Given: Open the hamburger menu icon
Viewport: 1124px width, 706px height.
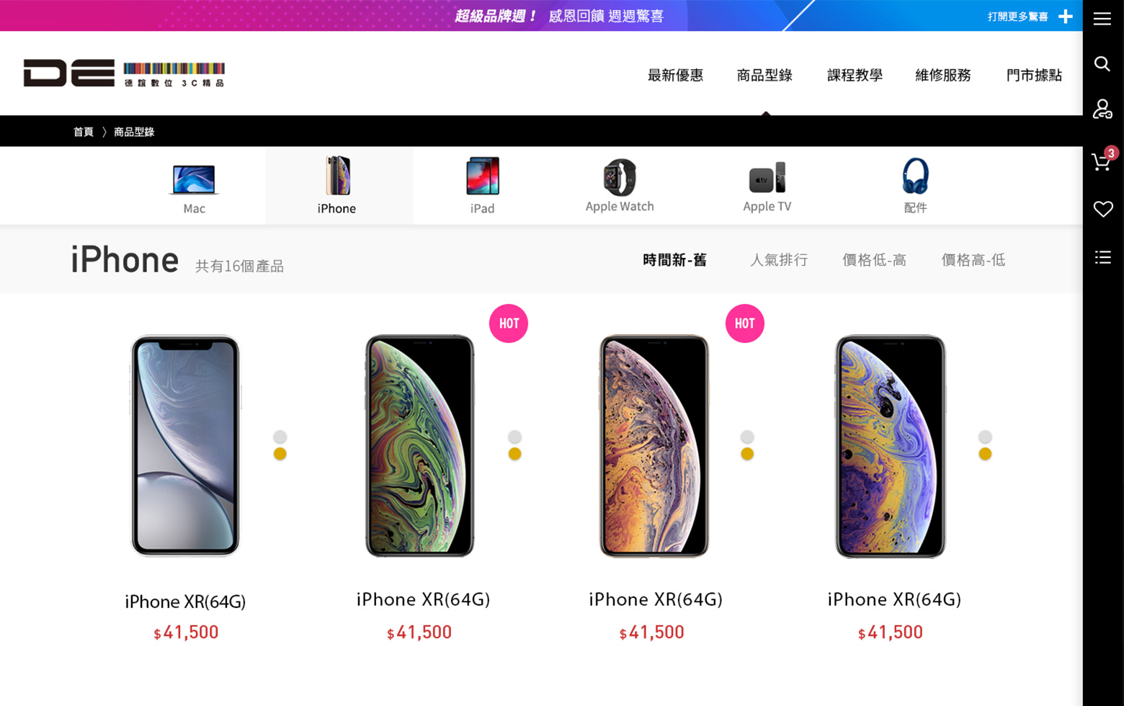Looking at the screenshot, I should 1102,19.
